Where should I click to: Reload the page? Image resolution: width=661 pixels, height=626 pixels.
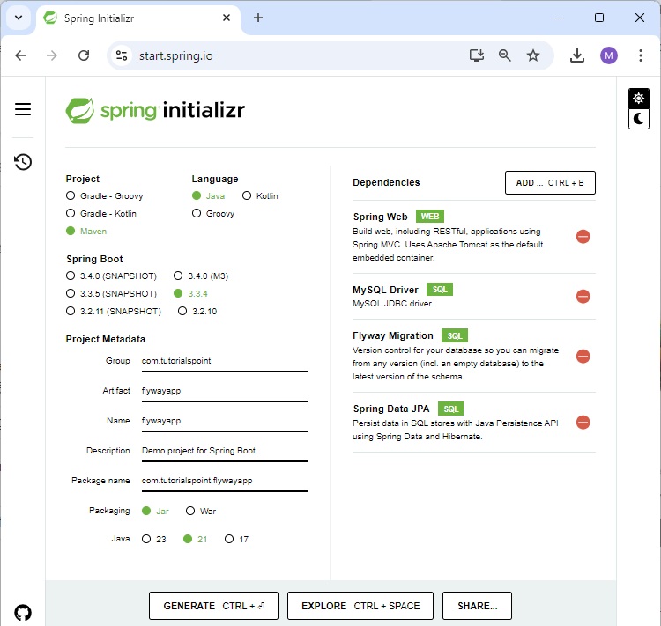(84, 55)
